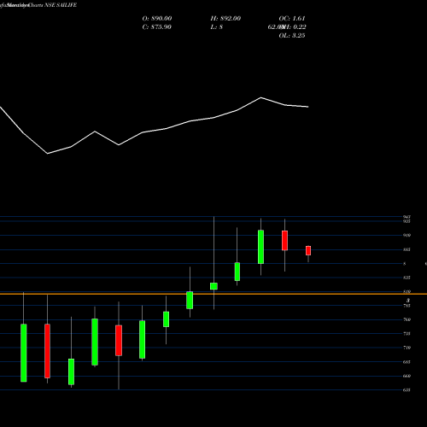Click the 635 price axis label

407,390
